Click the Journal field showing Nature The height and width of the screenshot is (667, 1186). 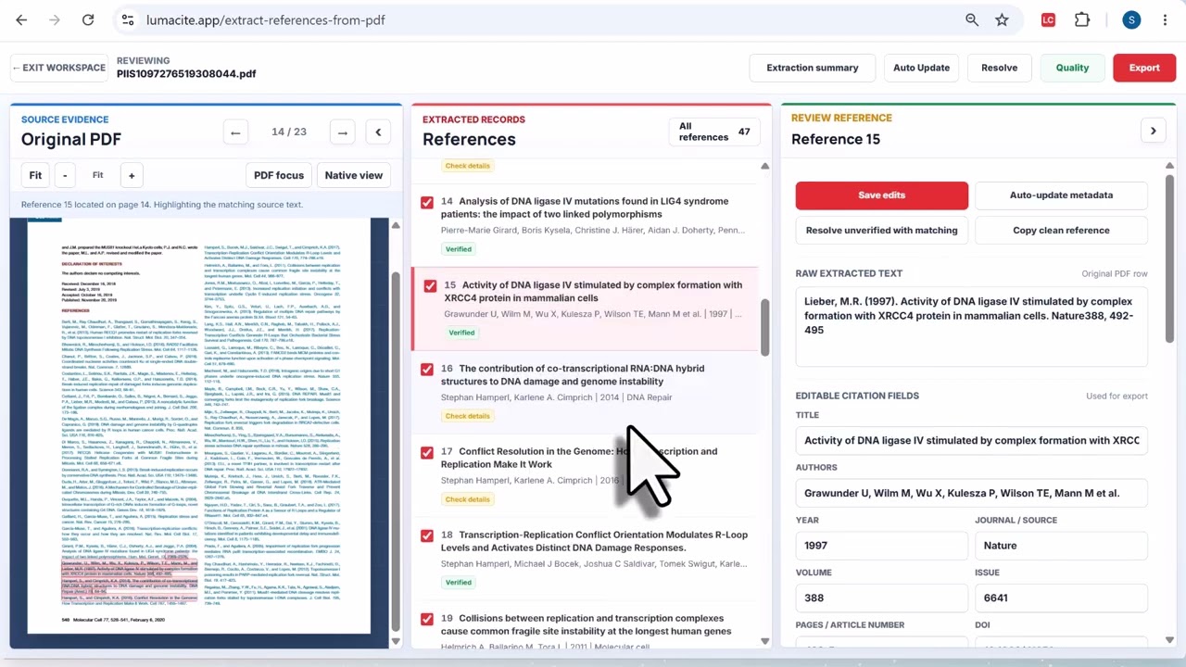tap(1061, 546)
